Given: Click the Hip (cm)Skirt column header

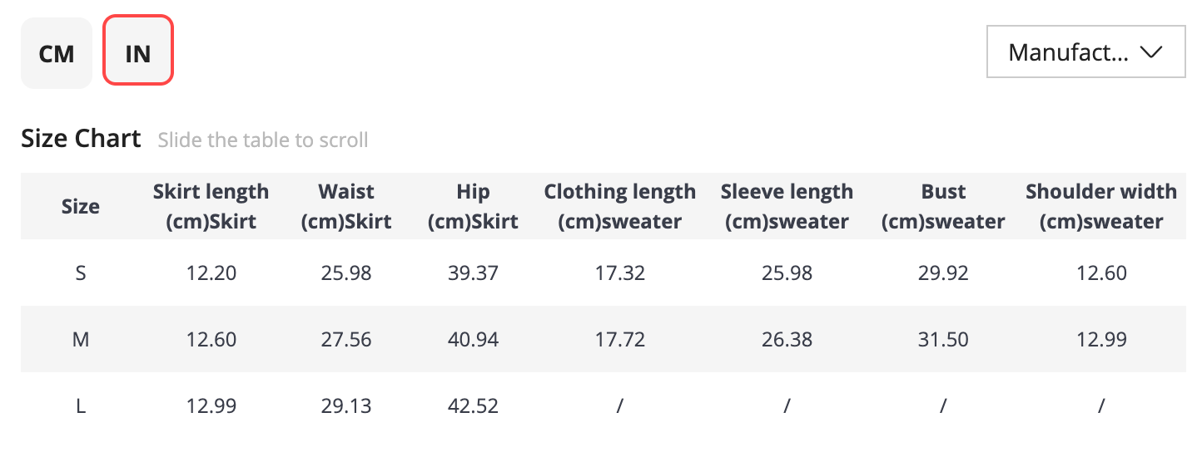Looking at the screenshot, I should (x=473, y=207).
